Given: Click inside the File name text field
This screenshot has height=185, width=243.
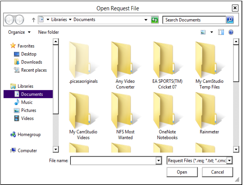Looking at the screenshot, I should (113, 161).
